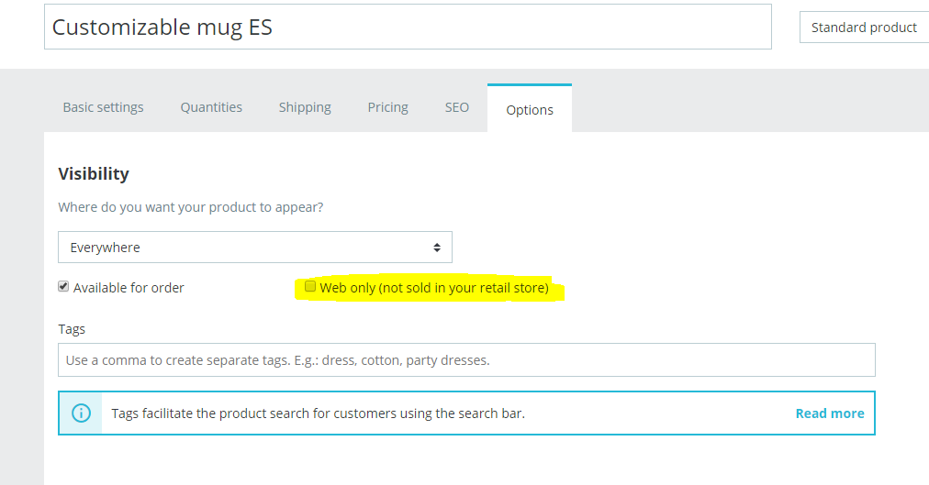The image size is (929, 485).
Task: Uncheck the Available for order checkbox
Action: (63, 287)
